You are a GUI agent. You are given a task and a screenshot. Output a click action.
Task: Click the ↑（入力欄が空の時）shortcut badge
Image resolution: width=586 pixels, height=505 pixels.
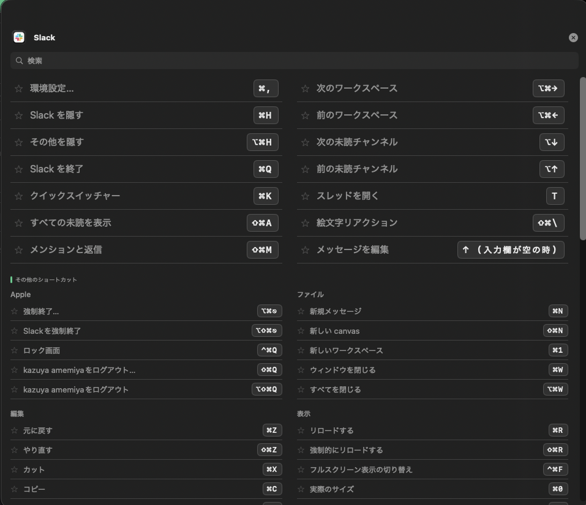(511, 249)
